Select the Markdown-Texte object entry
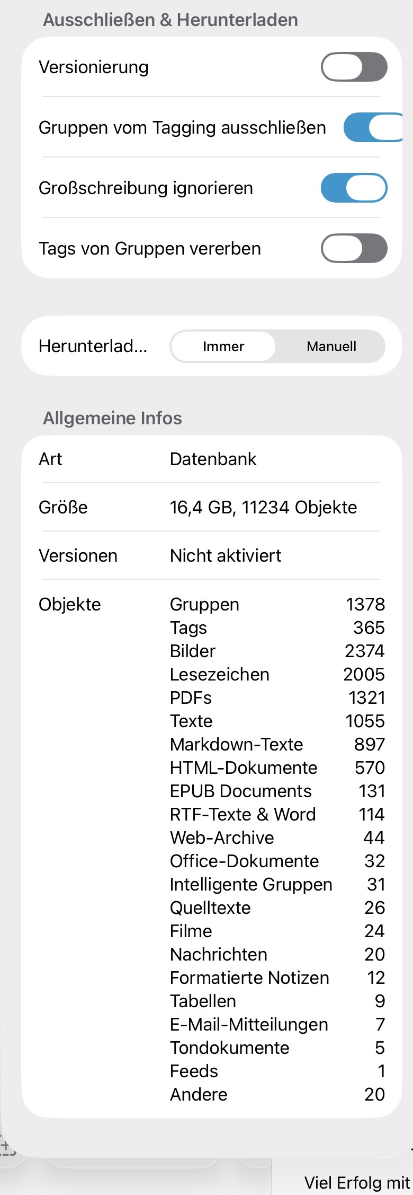This screenshot has height=1195, width=413. click(236, 745)
